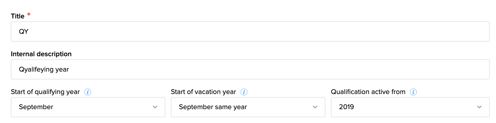
Task: Open the Start of qualifying year dropdown
Action: click(88, 107)
